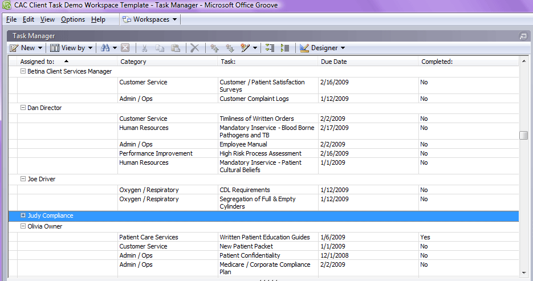The height and width of the screenshot is (281, 533).
Task: Click the View by table icon
Action: pos(54,48)
